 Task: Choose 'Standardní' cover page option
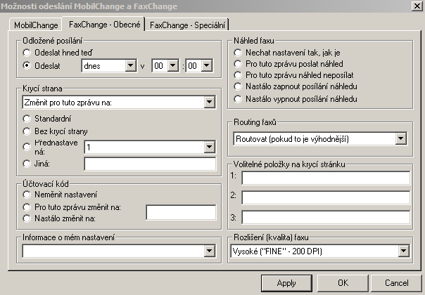[27, 119]
